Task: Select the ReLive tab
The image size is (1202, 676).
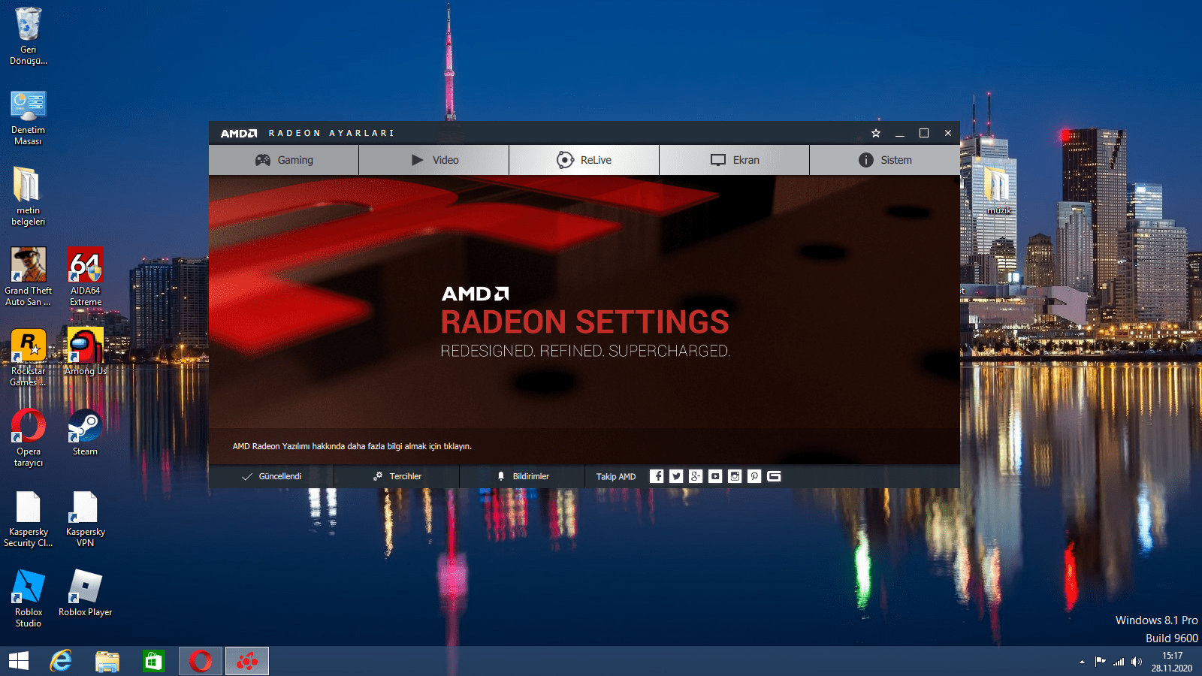Action: pyautogui.click(x=584, y=159)
